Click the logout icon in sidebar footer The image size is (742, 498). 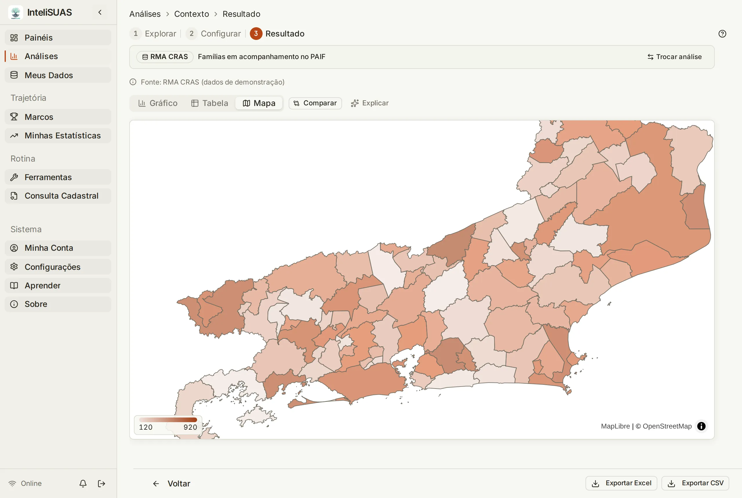[x=101, y=484]
